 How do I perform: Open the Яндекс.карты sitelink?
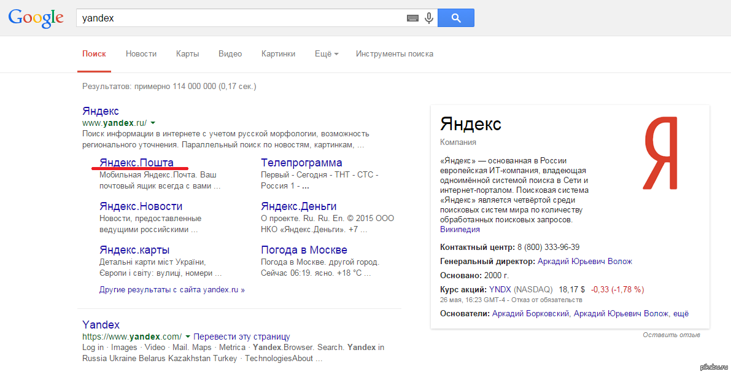click(134, 249)
